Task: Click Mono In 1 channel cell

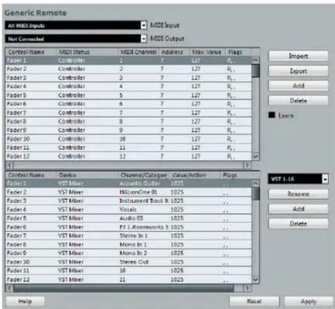Action: click(x=144, y=245)
